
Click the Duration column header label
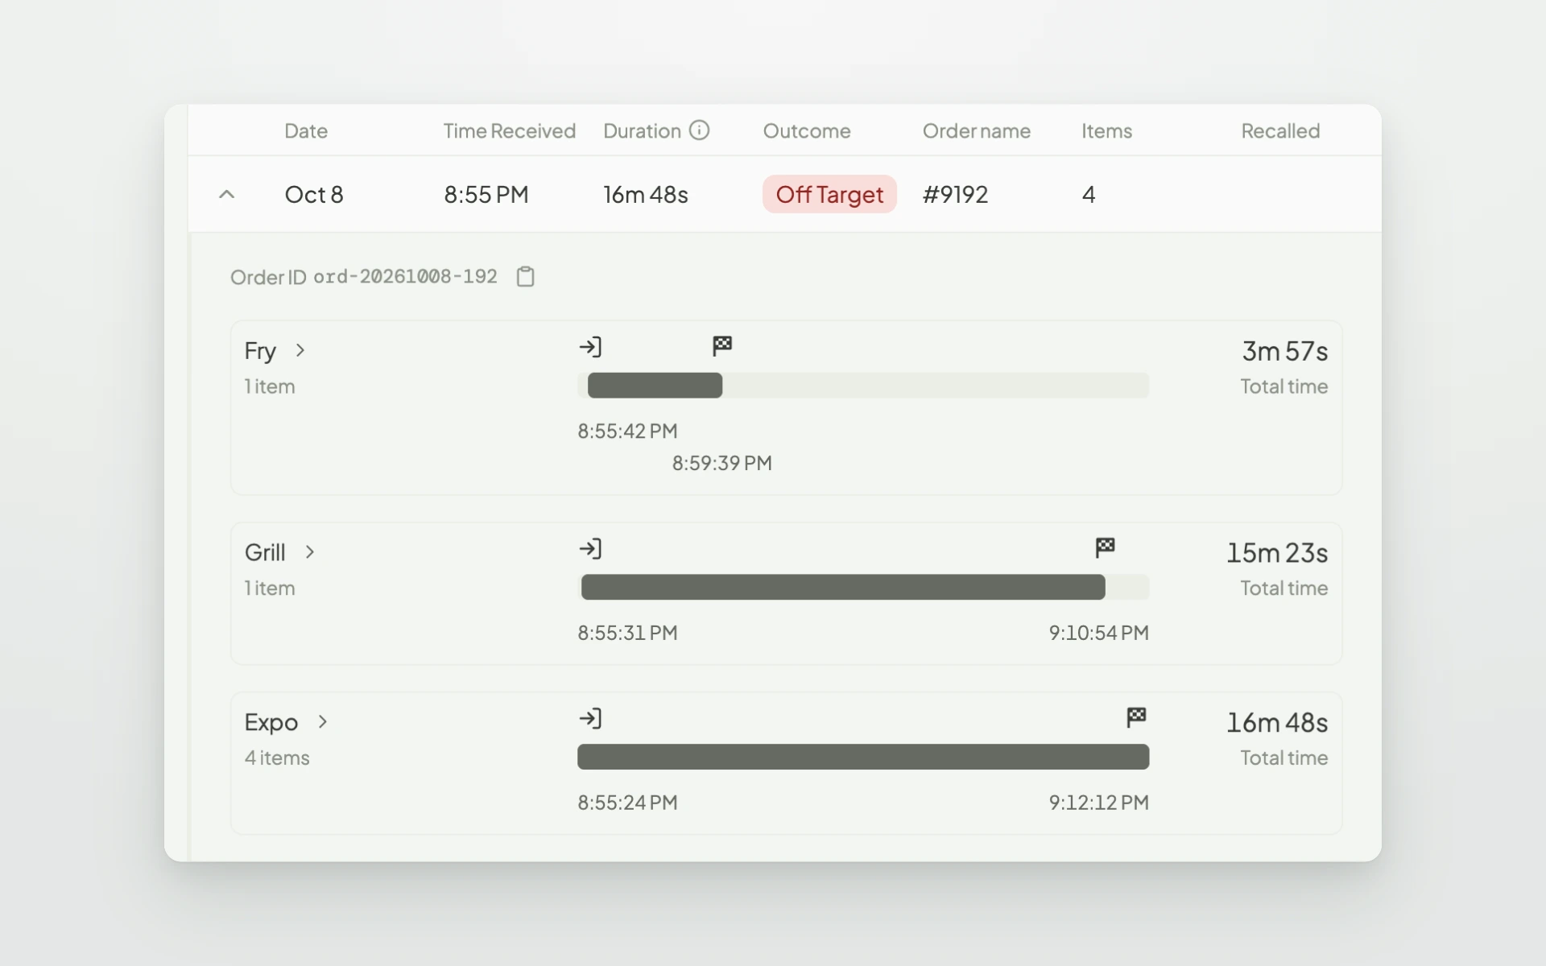(643, 131)
